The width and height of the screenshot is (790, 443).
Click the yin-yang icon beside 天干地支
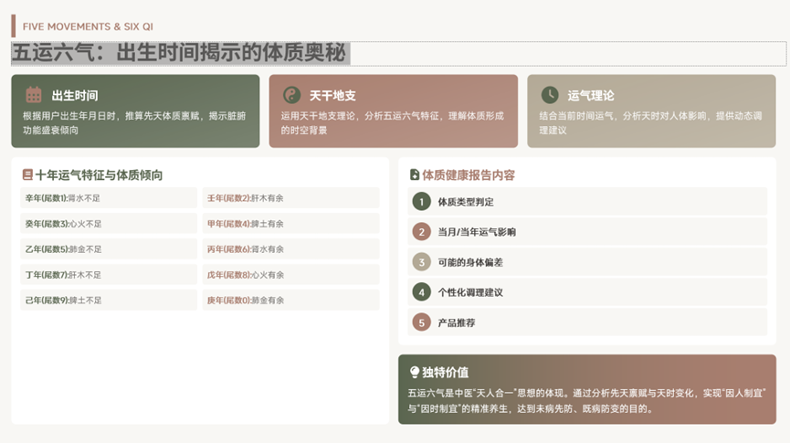(x=291, y=94)
